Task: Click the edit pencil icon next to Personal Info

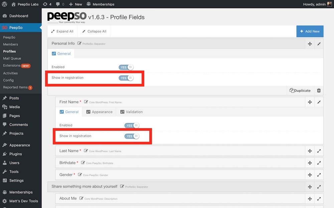Action: [x=79, y=43]
